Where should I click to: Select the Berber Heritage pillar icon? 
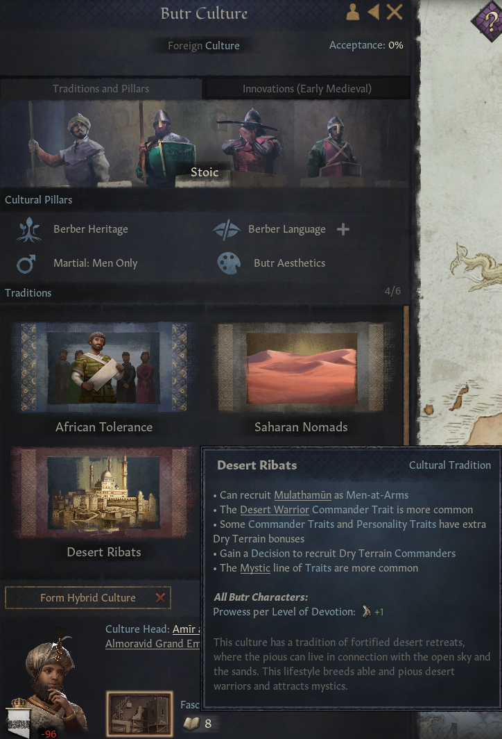click(28, 229)
